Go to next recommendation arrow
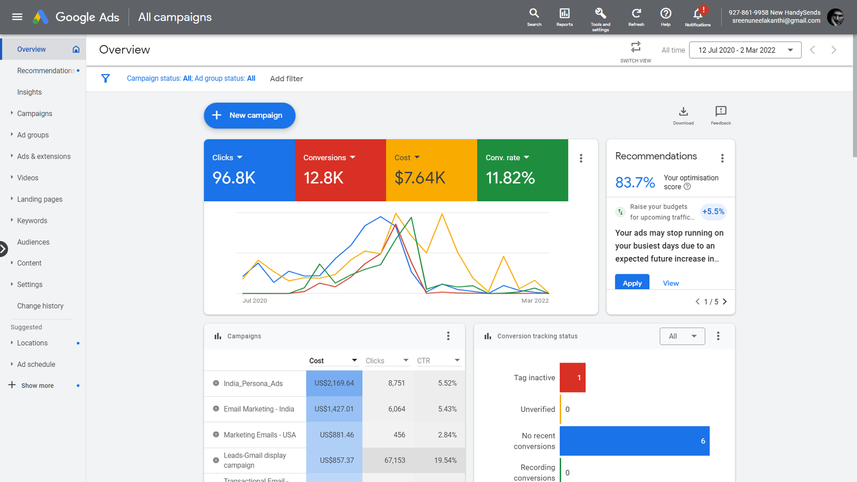The width and height of the screenshot is (857, 482). tap(725, 302)
